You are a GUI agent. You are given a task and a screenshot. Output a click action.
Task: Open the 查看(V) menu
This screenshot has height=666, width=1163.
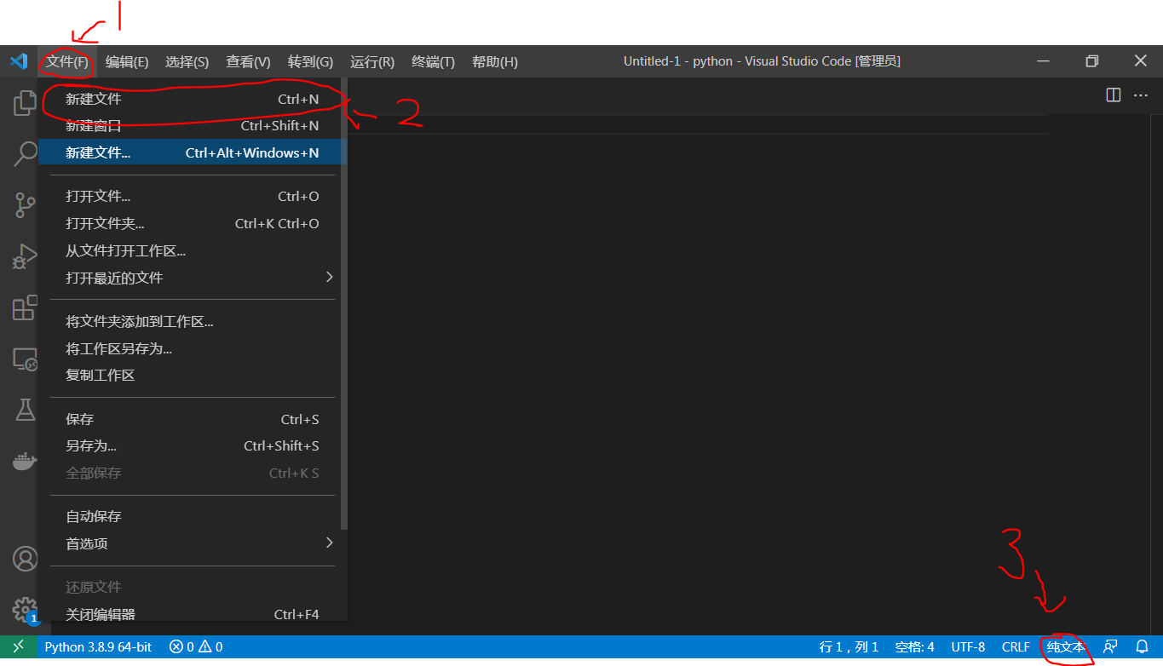point(248,62)
